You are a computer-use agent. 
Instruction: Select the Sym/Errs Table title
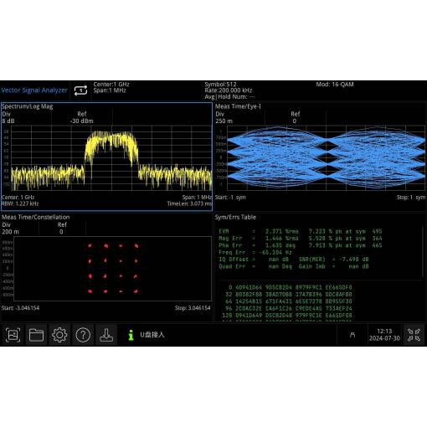(x=235, y=217)
